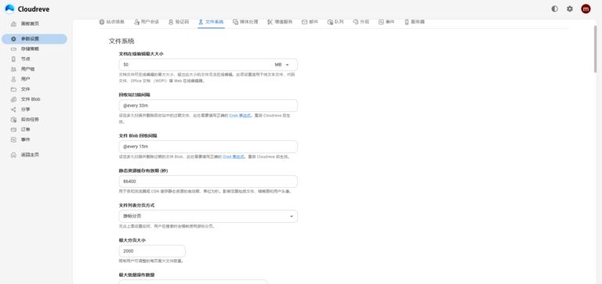Switch to 验证码 captcha tab

179,22
